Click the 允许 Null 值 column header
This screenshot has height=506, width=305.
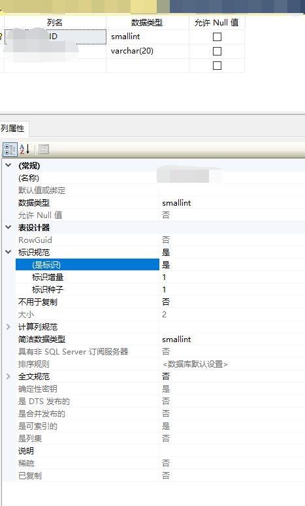217,23
